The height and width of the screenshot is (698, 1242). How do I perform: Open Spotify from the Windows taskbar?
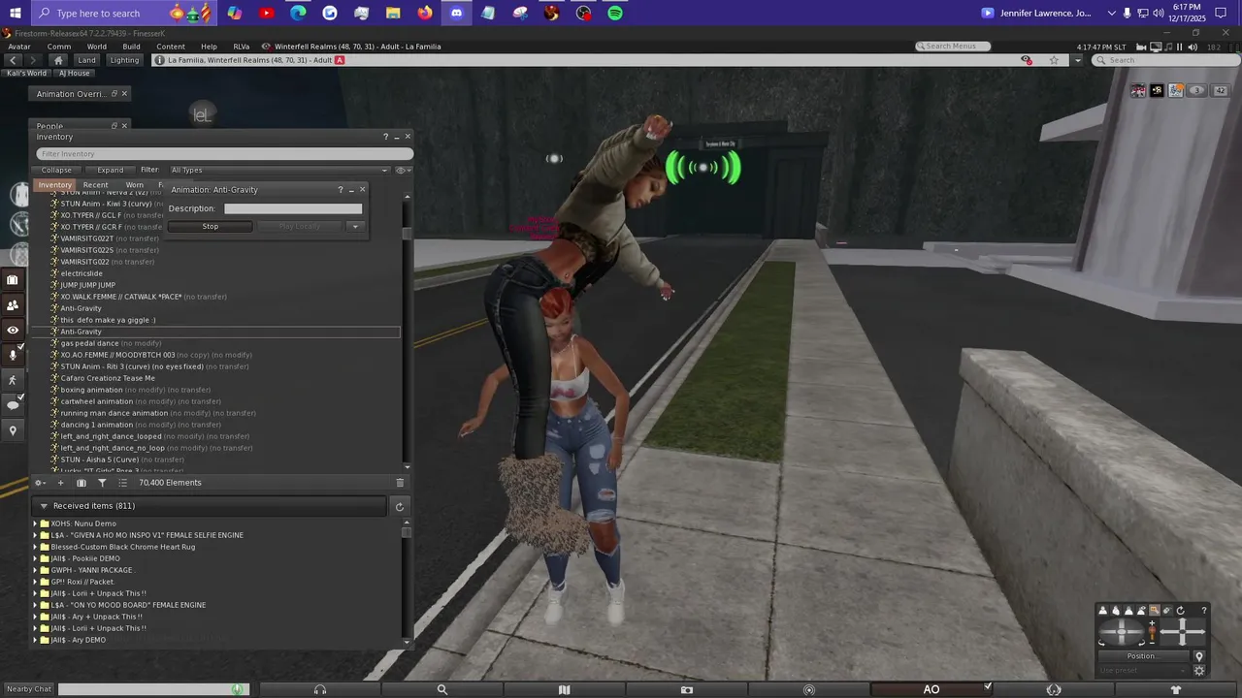tap(615, 13)
